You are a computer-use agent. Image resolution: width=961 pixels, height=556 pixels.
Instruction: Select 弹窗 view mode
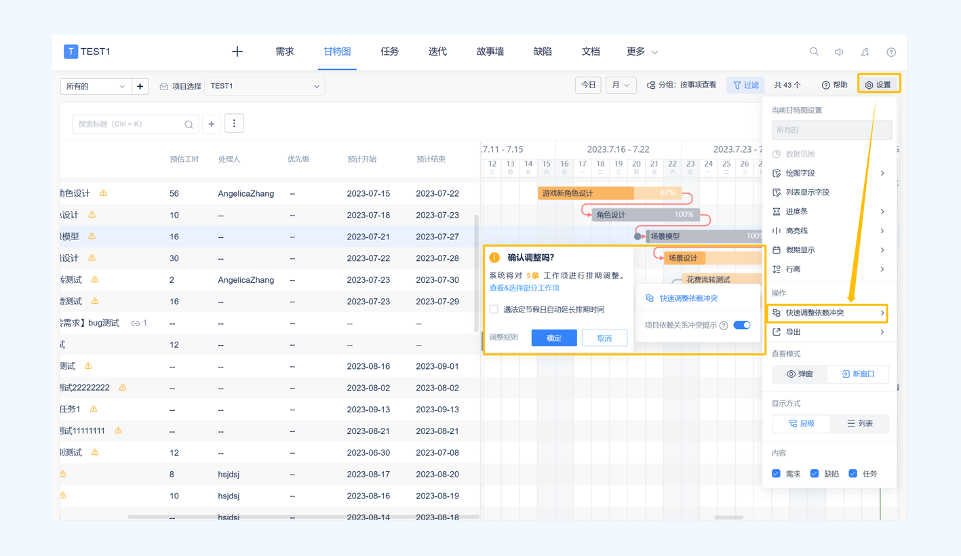(x=800, y=374)
